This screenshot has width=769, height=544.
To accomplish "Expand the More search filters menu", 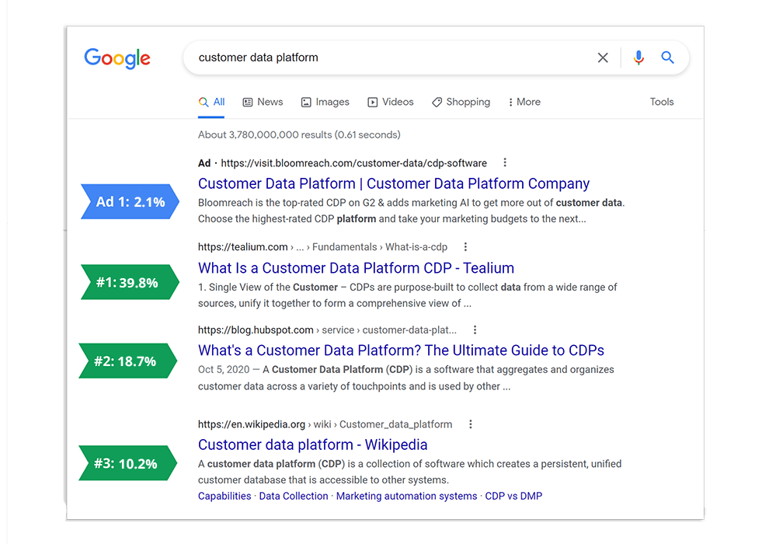I will pos(524,102).
